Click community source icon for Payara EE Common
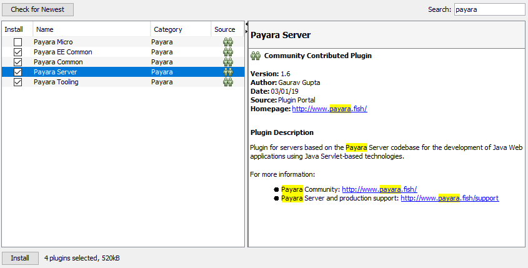The height and width of the screenshot is (268, 528). (x=228, y=52)
